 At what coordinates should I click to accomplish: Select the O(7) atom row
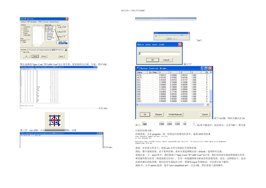pyautogui.click(x=173, y=97)
